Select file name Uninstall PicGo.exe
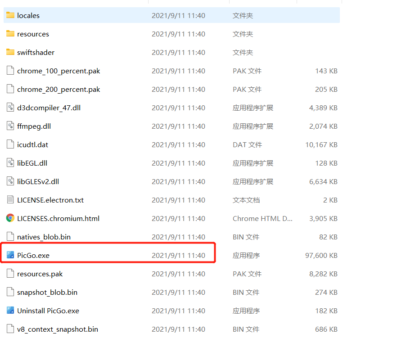The height and width of the screenshot is (347, 415). (x=48, y=311)
